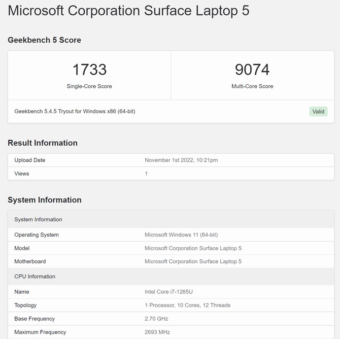The height and width of the screenshot is (339, 340).
Task: Select the Result Information heading
Action: 43,143
